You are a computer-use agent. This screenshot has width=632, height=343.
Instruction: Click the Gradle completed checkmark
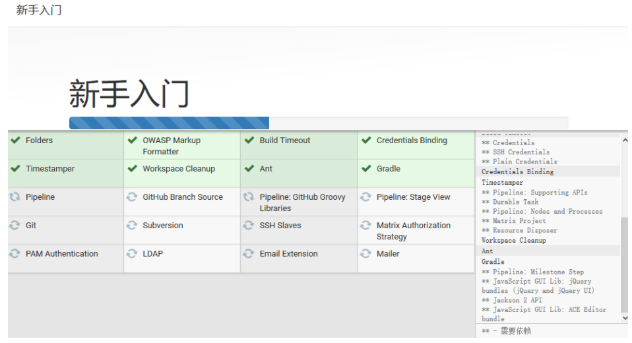click(366, 168)
